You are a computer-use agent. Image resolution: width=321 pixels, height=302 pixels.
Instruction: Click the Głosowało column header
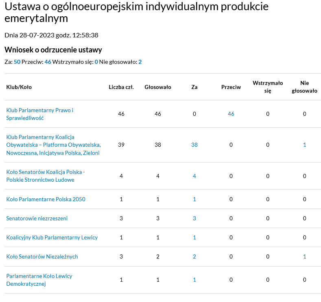point(158,87)
